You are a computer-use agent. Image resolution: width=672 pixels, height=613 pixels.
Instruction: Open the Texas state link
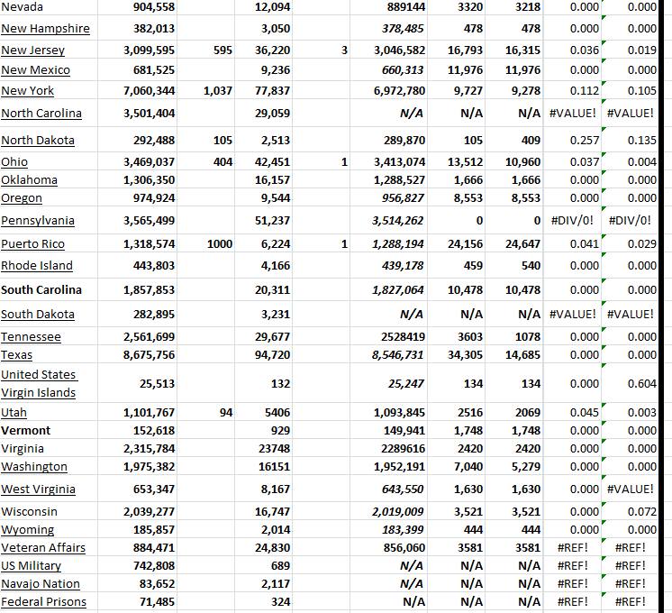(16, 355)
